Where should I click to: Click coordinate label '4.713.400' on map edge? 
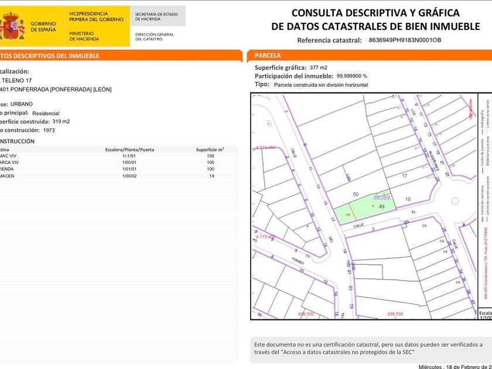coord(265,237)
